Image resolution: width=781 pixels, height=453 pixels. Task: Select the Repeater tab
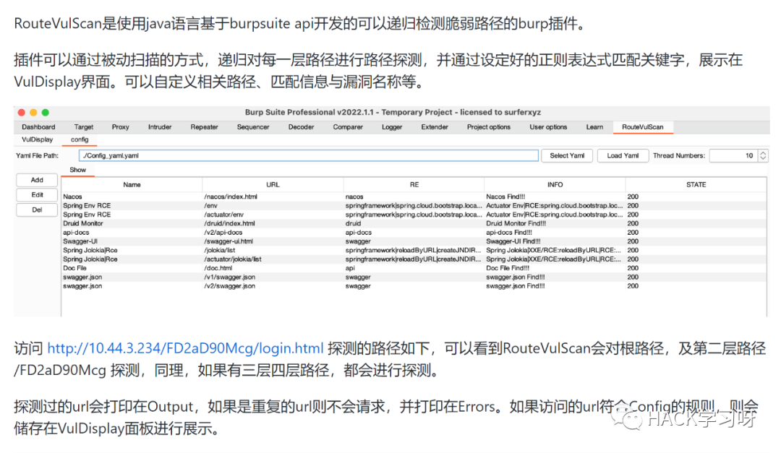pos(204,127)
